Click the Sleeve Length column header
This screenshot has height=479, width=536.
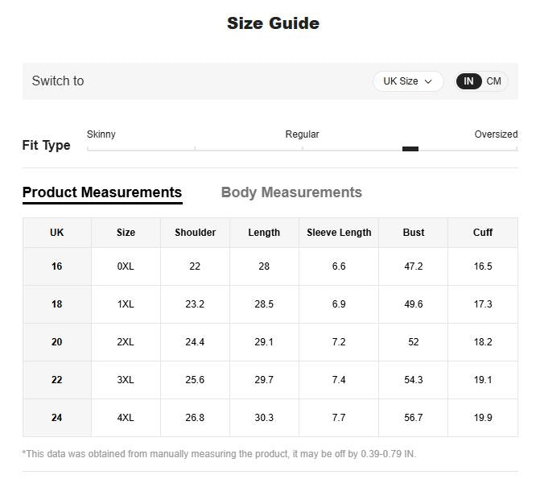pyautogui.click(x=339, y=233)
